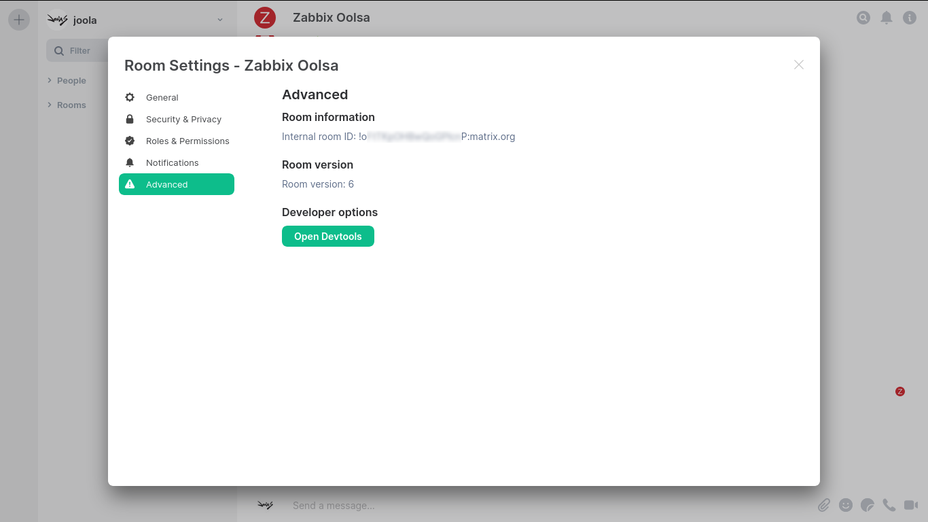Open room info icon in header
The image size is (928, 522).
(910, 18)
